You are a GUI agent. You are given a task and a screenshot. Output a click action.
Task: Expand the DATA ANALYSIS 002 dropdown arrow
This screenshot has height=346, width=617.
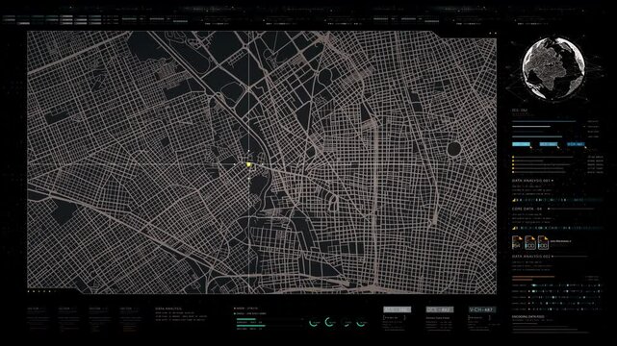point(553,257)
